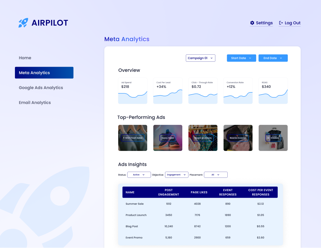Click post engagement value 1012
The image size is (321, 248).
tap(169, 204)
